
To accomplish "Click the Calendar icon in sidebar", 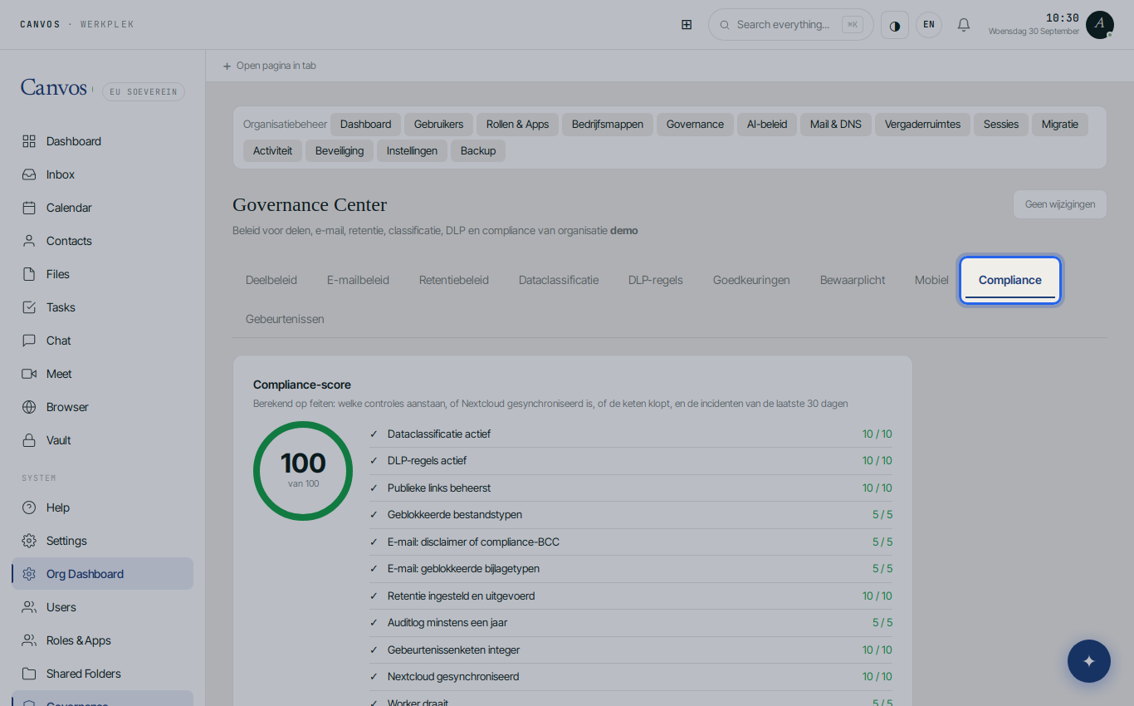I will coord(29,208).
